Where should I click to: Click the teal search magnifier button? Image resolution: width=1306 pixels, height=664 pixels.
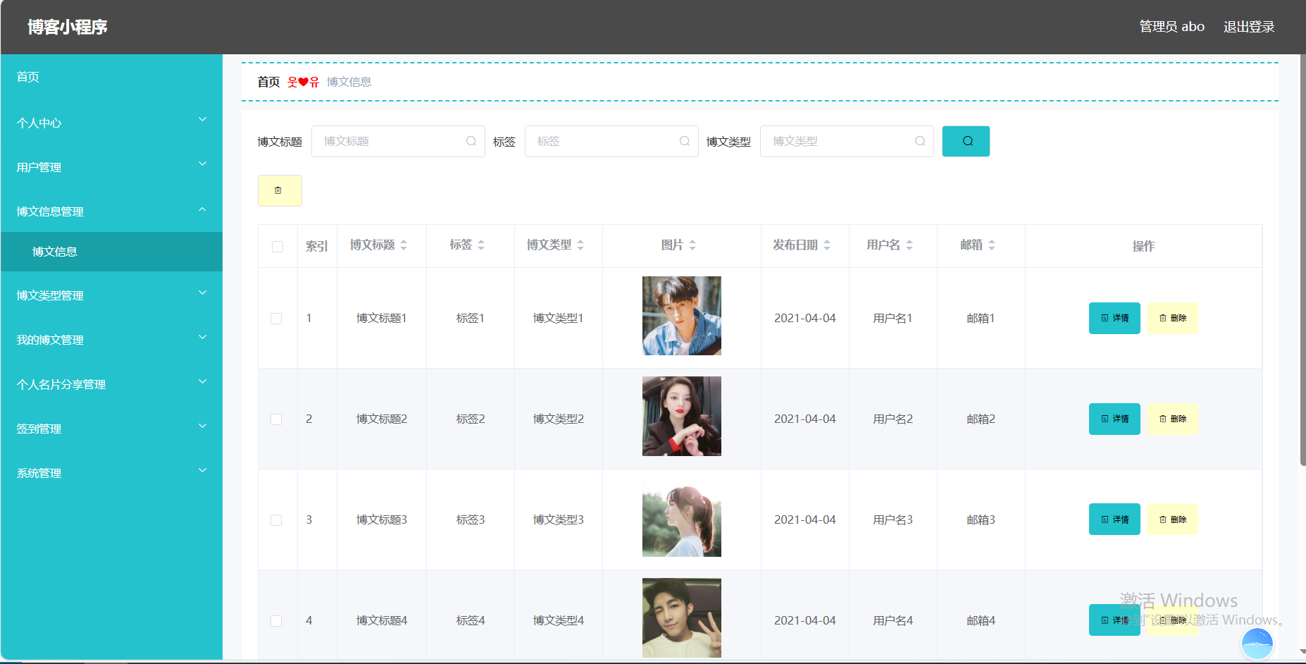click(966, 141)
